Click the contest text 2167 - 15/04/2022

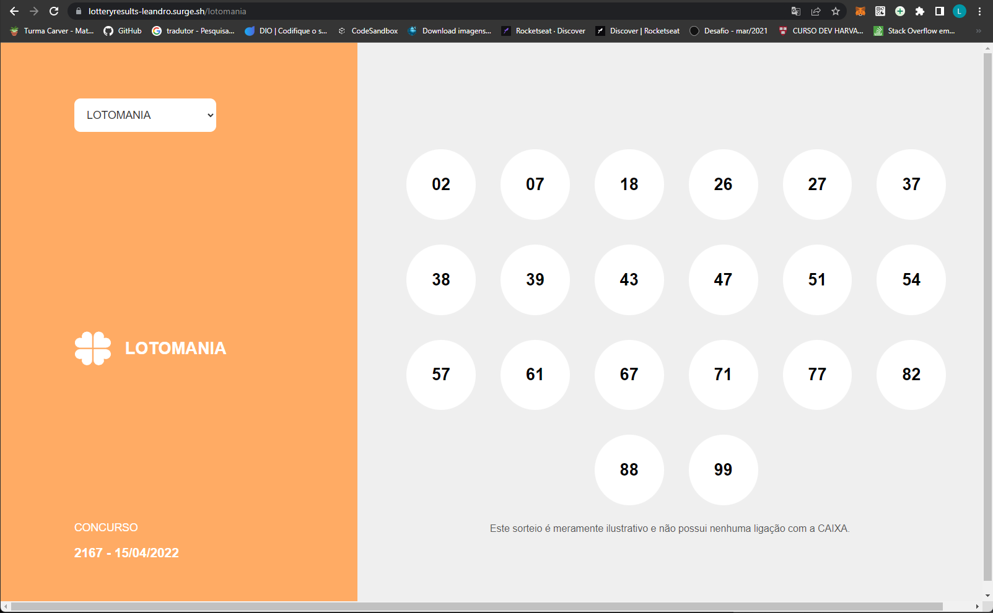click(x=126, y=553)
